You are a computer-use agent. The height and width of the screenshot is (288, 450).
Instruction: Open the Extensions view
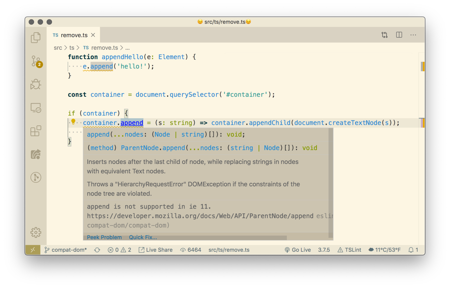click(x=36, y=131)
